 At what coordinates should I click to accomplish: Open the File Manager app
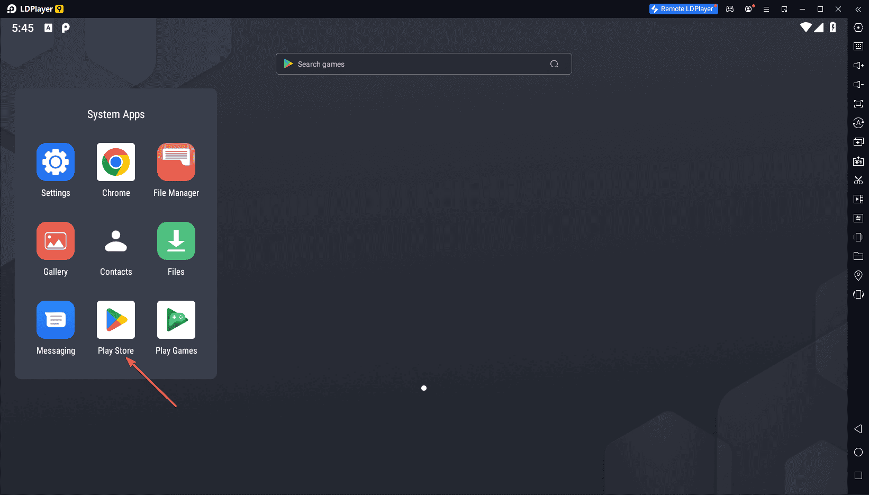176,162
